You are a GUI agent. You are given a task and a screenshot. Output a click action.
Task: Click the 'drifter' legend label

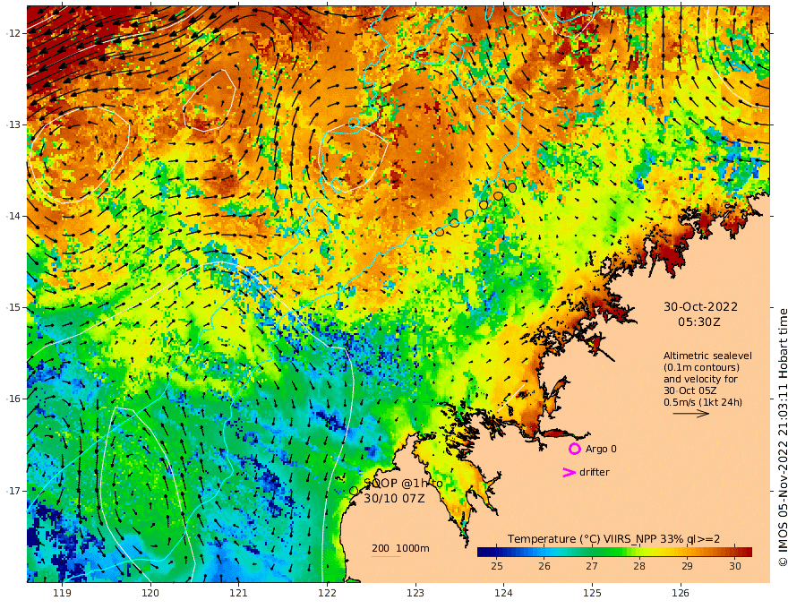pos(595,472)
